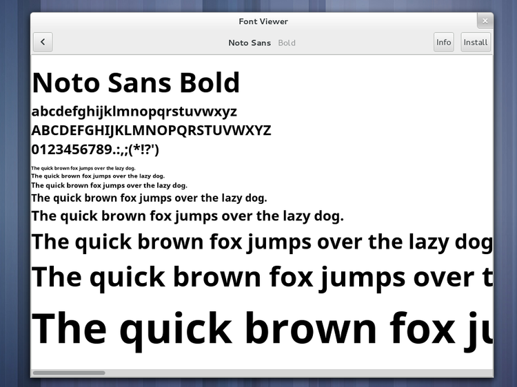Click the uppercase alphabet sample line

(151, 130)
